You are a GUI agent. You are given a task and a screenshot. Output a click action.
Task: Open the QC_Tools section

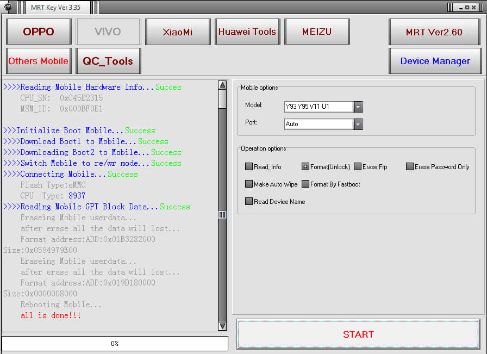tap(108, 61)
